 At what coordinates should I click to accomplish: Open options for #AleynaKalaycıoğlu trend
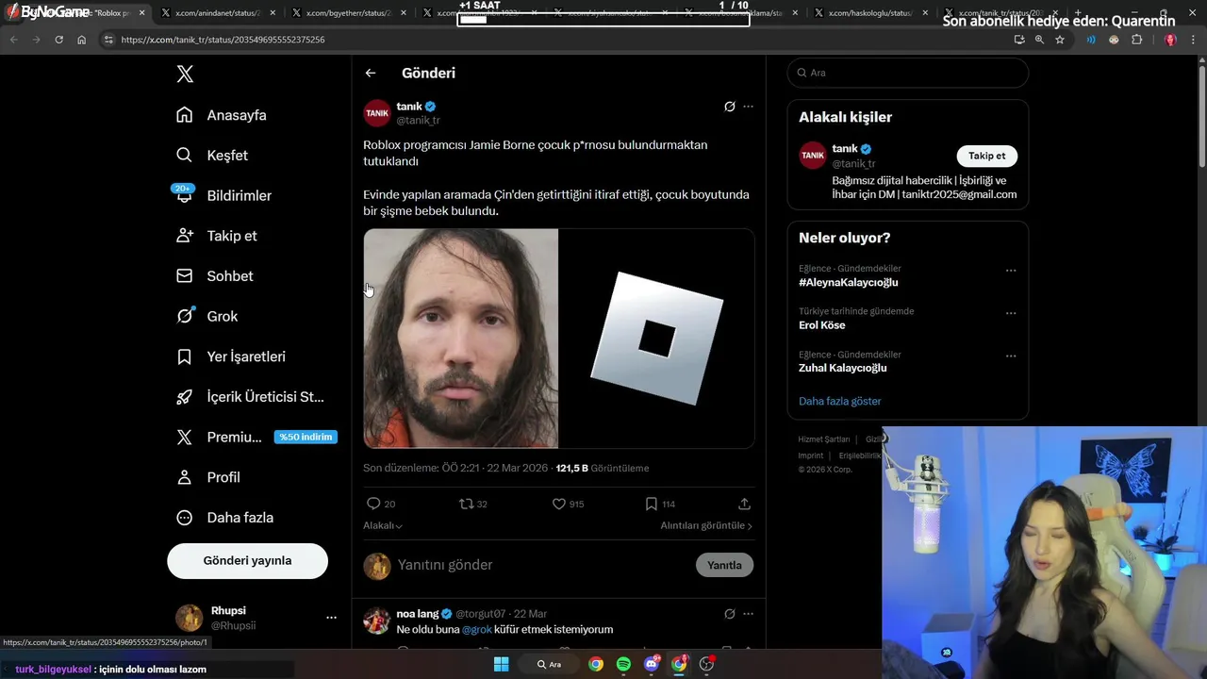coord(1011,271)
